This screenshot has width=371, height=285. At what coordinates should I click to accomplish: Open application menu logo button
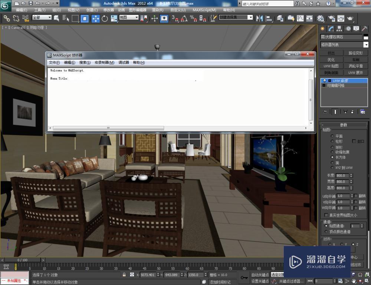click(x=5, y=6)
